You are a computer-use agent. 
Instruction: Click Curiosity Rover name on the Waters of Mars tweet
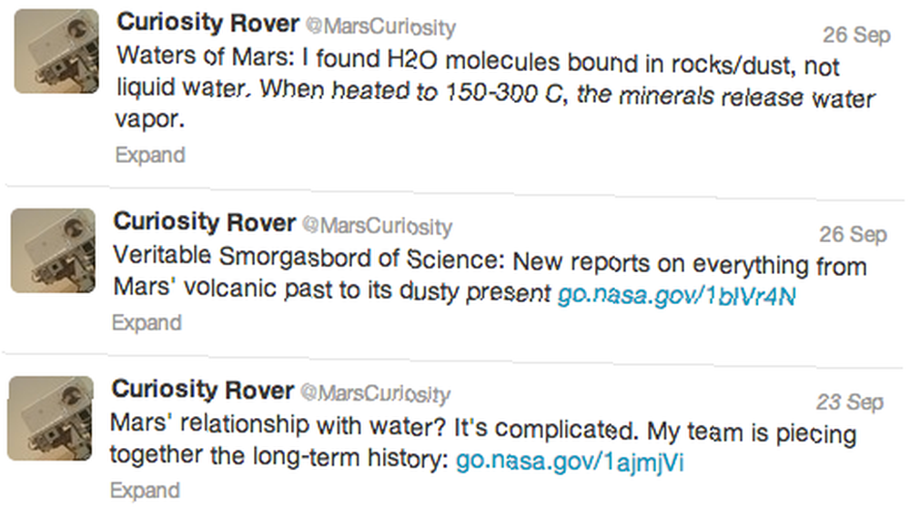point(207,23)
